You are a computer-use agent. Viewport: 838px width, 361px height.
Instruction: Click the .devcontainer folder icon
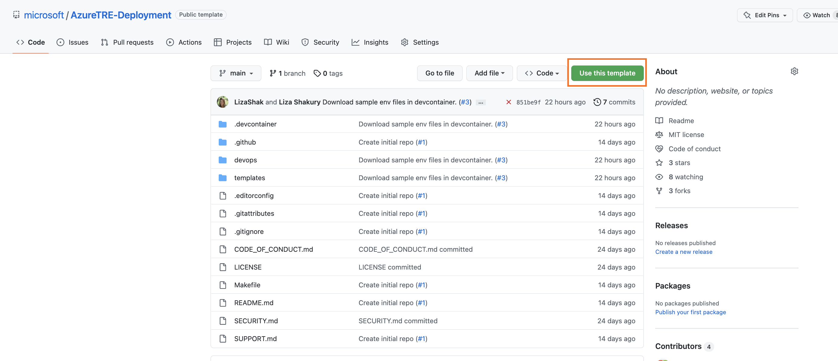tap(223, 124)
